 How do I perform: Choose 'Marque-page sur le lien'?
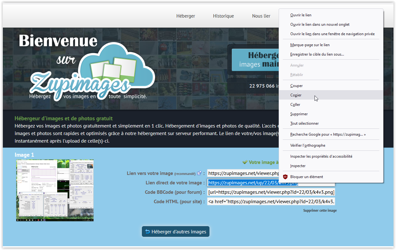pyautogui.click(x=331, y=45)
